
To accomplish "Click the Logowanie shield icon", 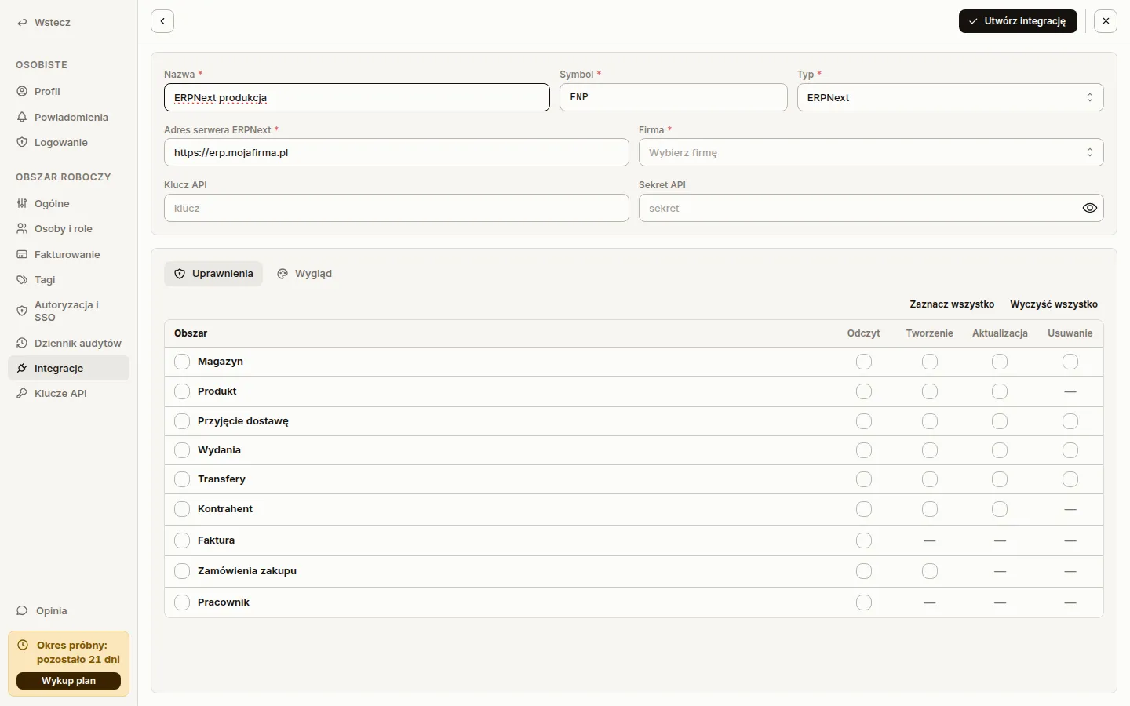I will 22,142.
